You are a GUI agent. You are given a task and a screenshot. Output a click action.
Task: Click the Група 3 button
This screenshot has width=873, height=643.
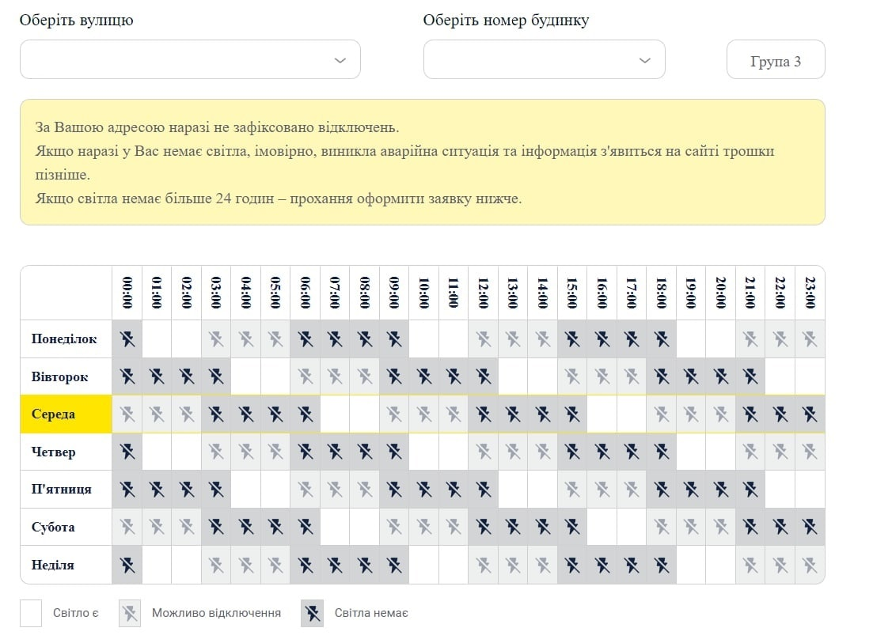[x=775, y=60]
